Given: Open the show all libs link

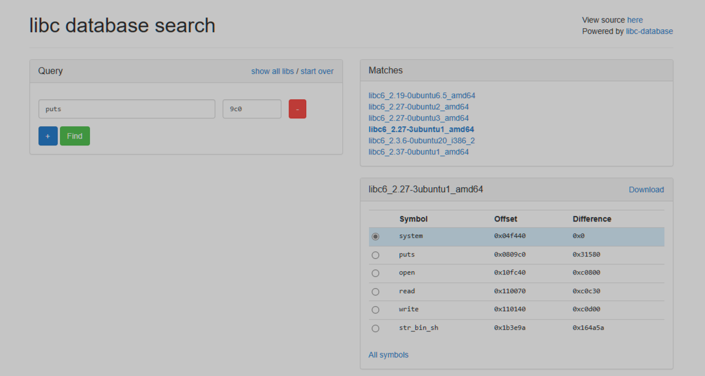Looking at the screenshot, I should tap(272, 71).
